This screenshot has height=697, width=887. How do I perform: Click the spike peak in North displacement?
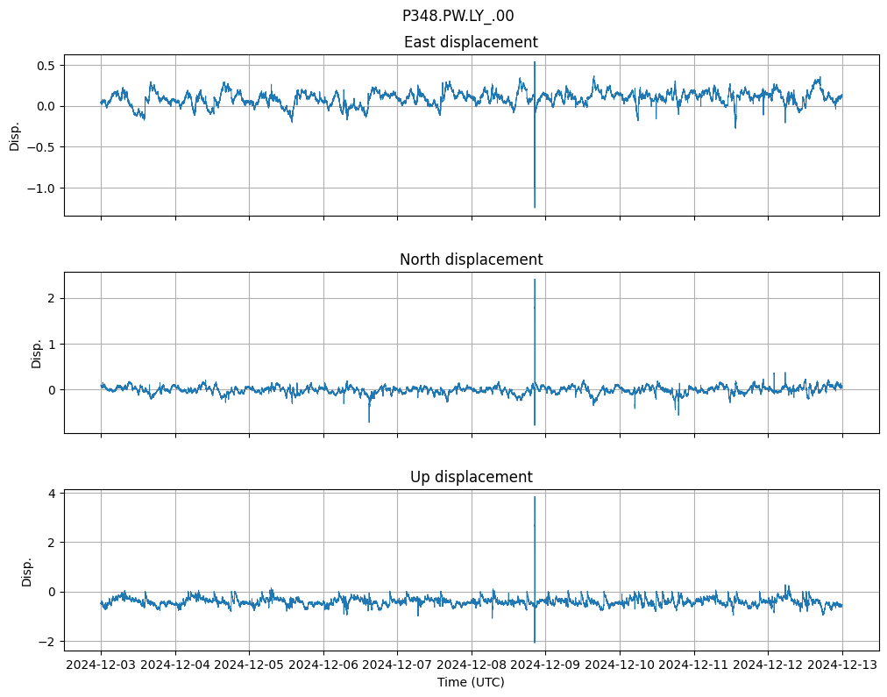click(x=535, y=280)
